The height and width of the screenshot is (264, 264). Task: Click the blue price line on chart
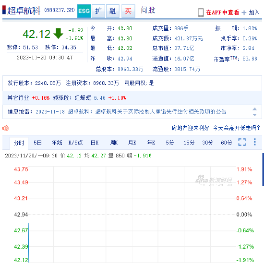click(x=29, y=242)
